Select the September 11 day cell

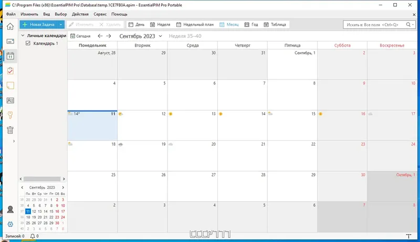pos(92,126)
